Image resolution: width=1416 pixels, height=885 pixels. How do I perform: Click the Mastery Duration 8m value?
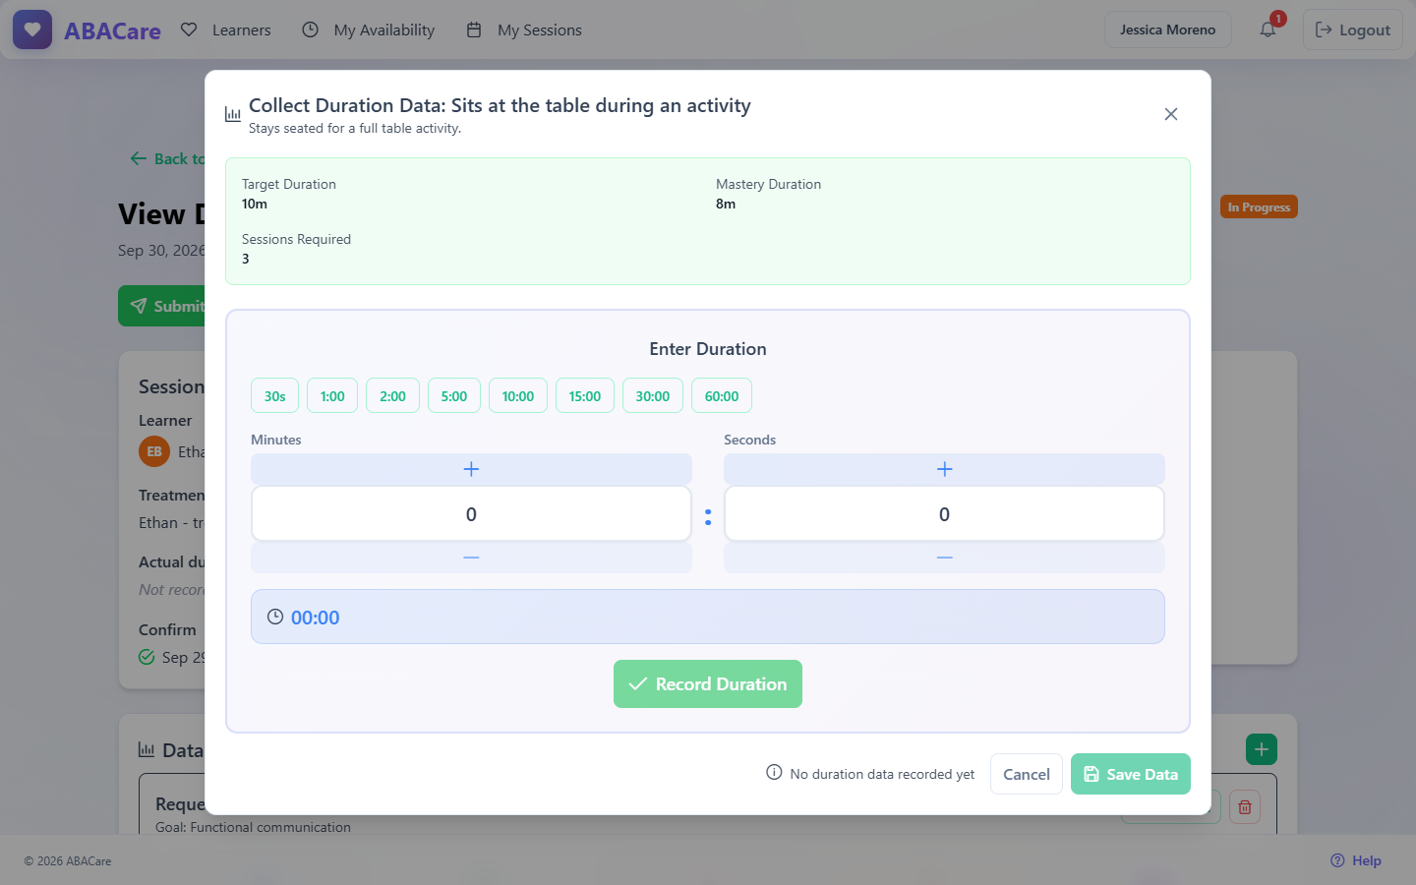[726, 204]
